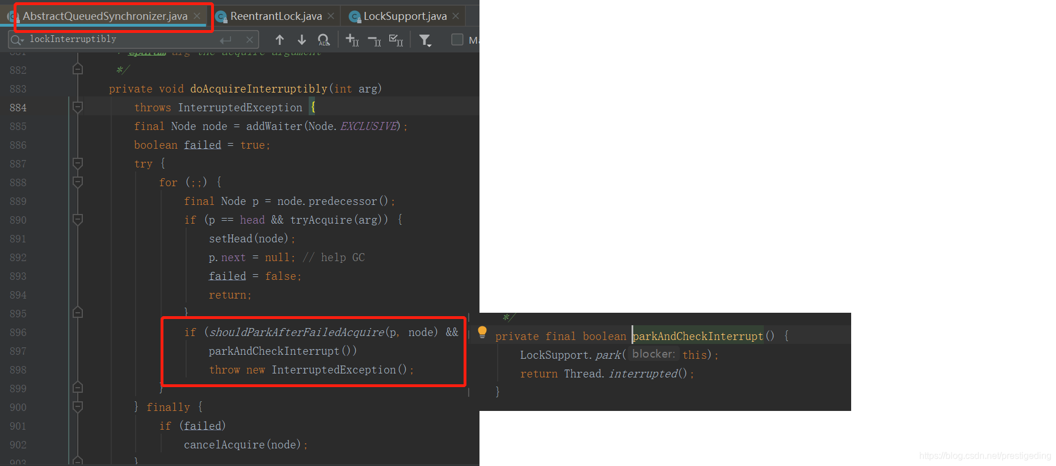Click the EXCLUSIVE constant
1056x466 pixels.
click(369, 126)
